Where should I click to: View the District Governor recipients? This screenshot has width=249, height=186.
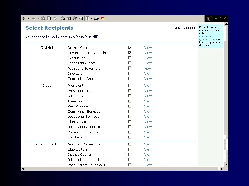click(x=148, y=48)
